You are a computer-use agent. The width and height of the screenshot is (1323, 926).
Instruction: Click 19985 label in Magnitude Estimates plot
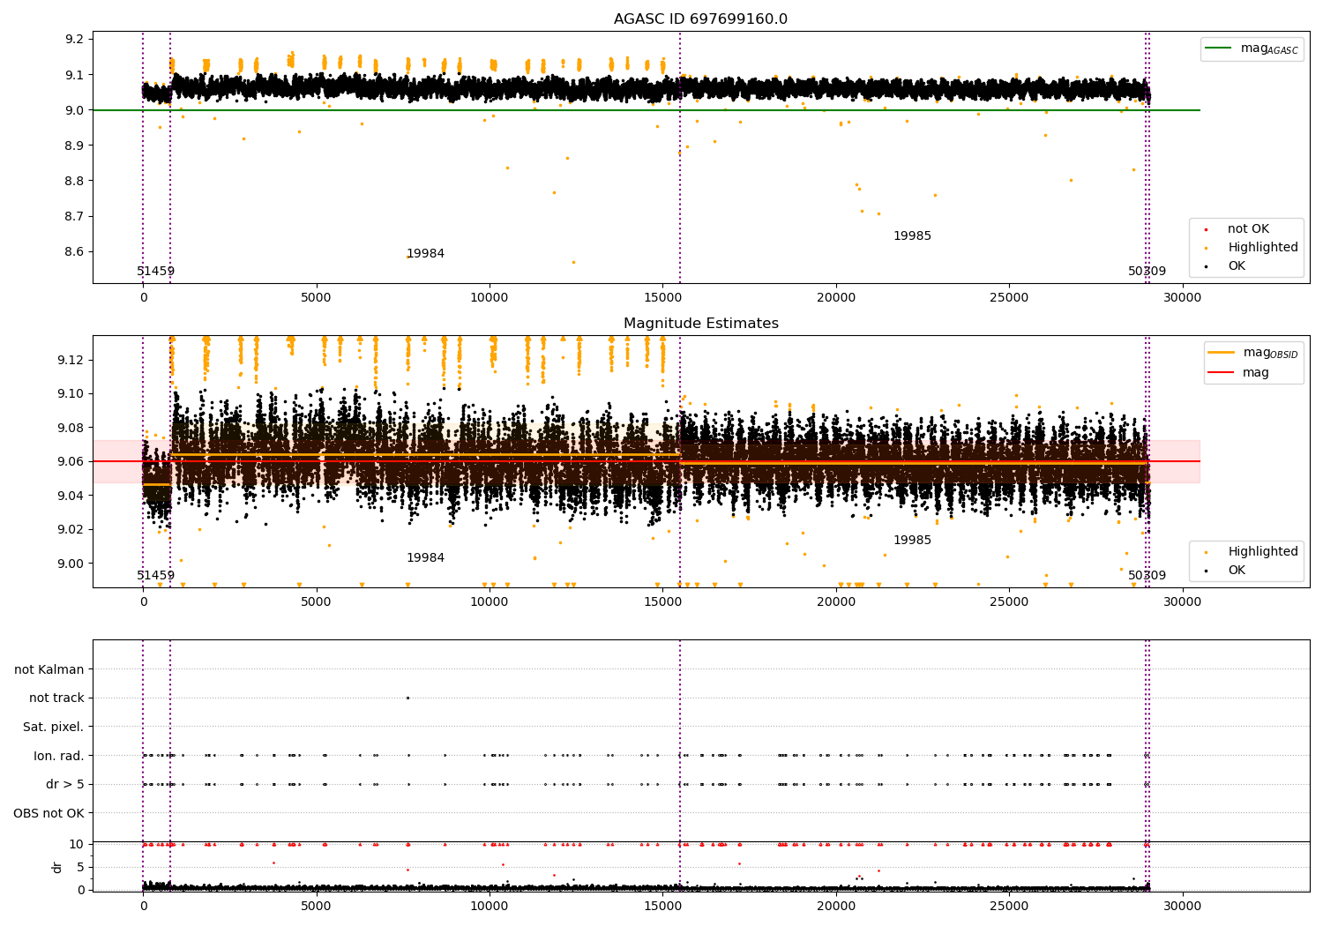[x=912, y=541]
